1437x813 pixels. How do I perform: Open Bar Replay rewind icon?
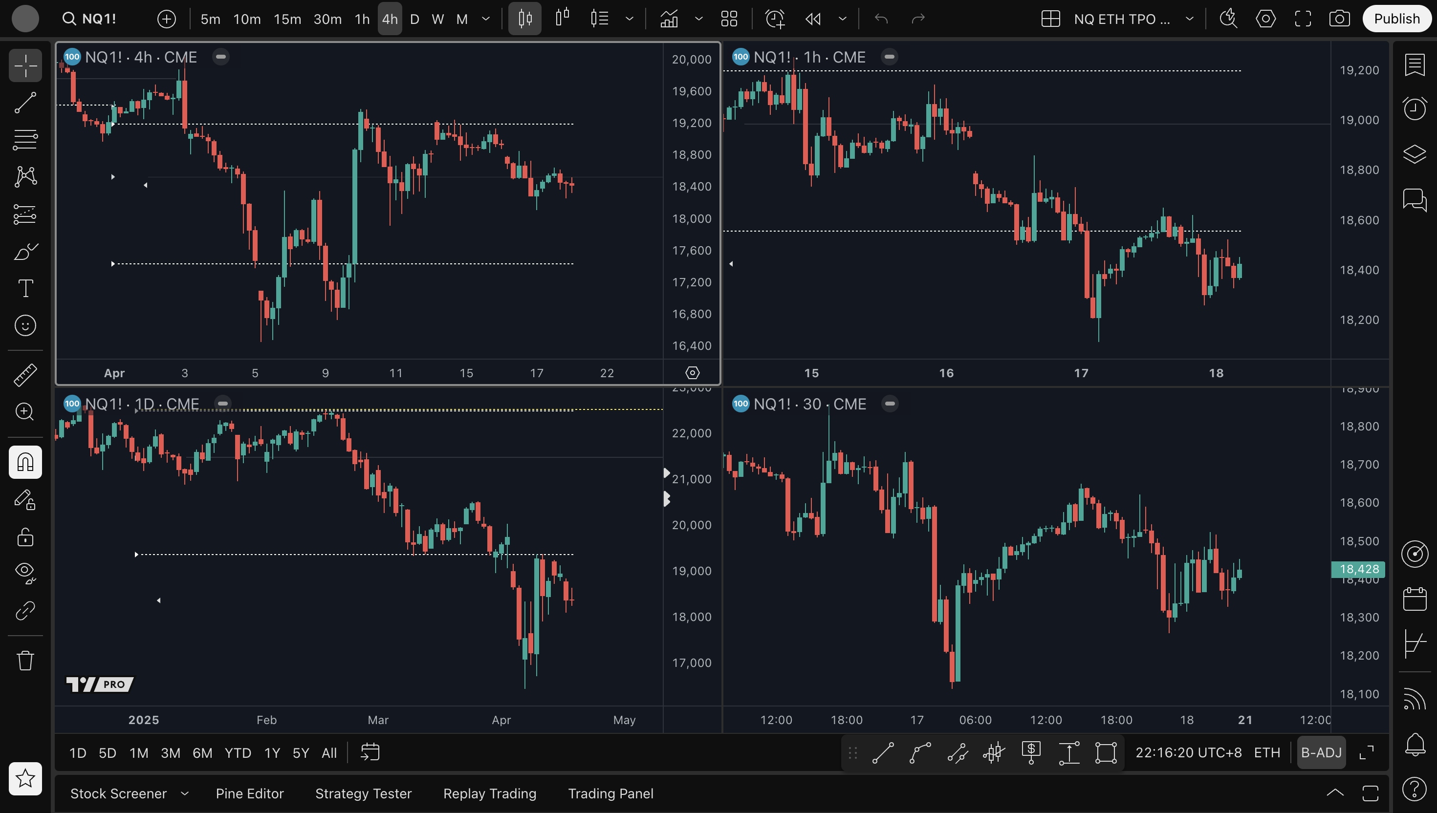(x=813, y=19)
